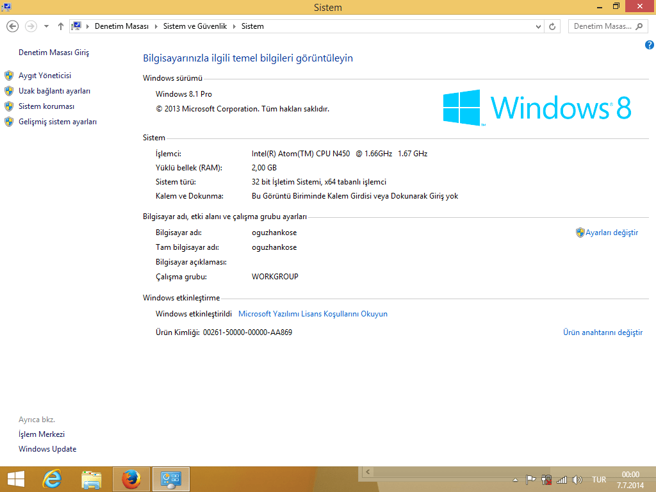
Task: Select product ID 00261-50000-00000-AA869
Action: 248,332
